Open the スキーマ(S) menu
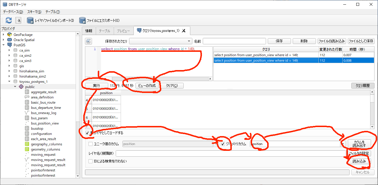Screen dimensions: 378x185 pyautogui.click(x=34, y=12)
